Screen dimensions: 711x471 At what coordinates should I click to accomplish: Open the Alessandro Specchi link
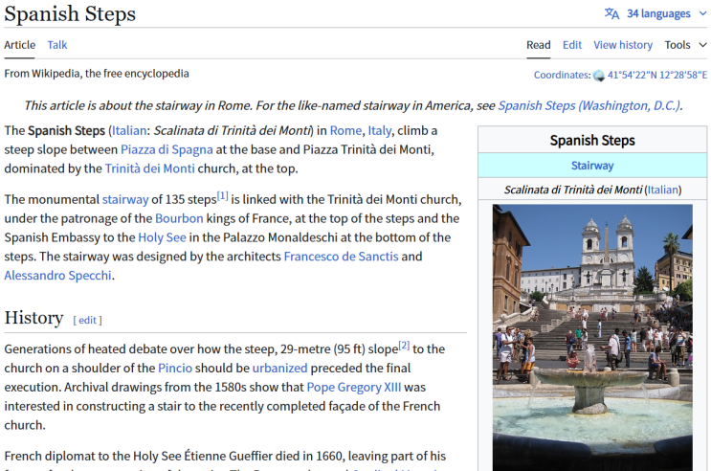tap(57, 276)
